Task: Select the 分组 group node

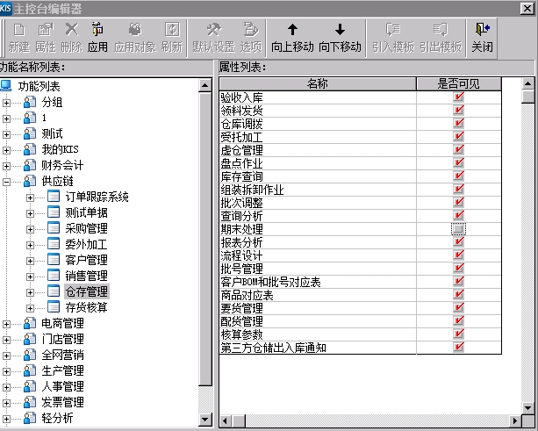Action: [x=52, y=102]
